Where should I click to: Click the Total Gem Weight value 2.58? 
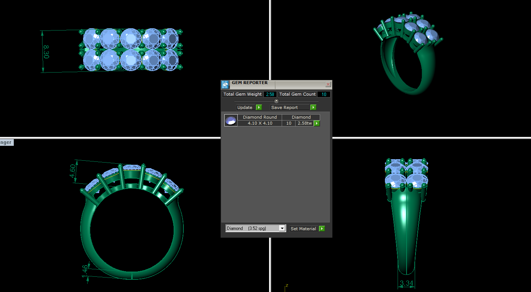270,94
